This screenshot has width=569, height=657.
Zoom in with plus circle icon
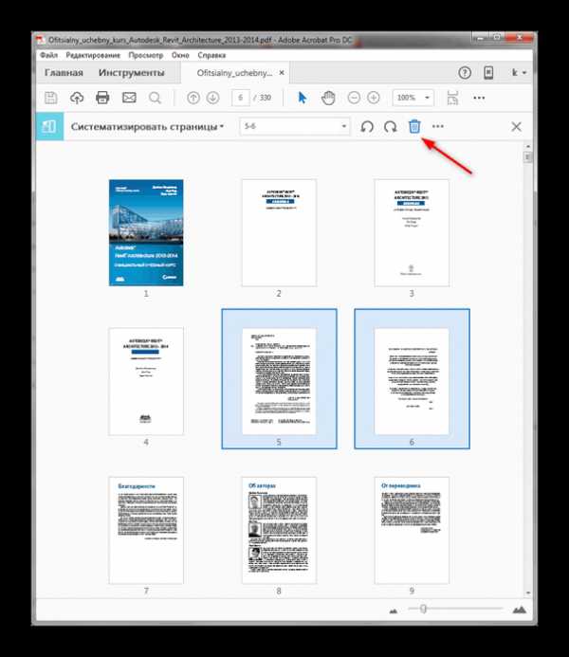(374, 98)
